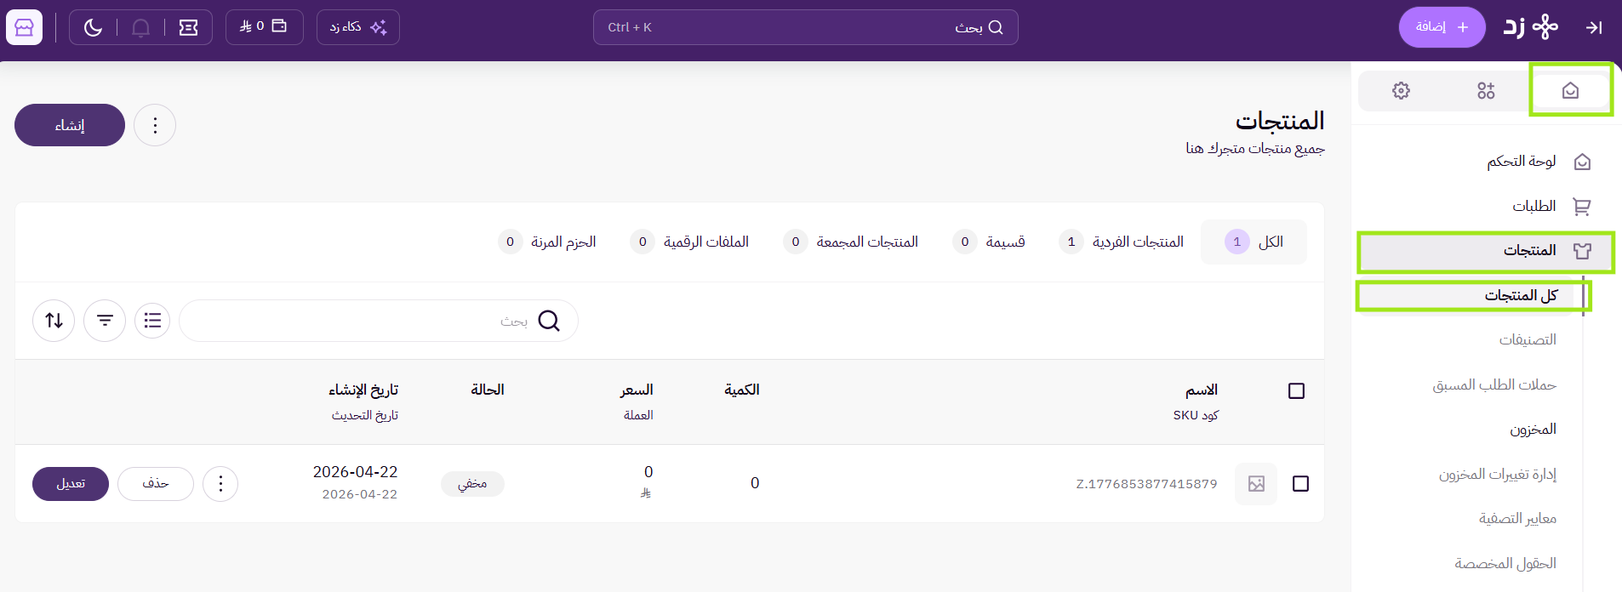The image size is (1622, 592).
Task: Open product row more-options menu
Action: pyautogui.click(x=220, y=483)
